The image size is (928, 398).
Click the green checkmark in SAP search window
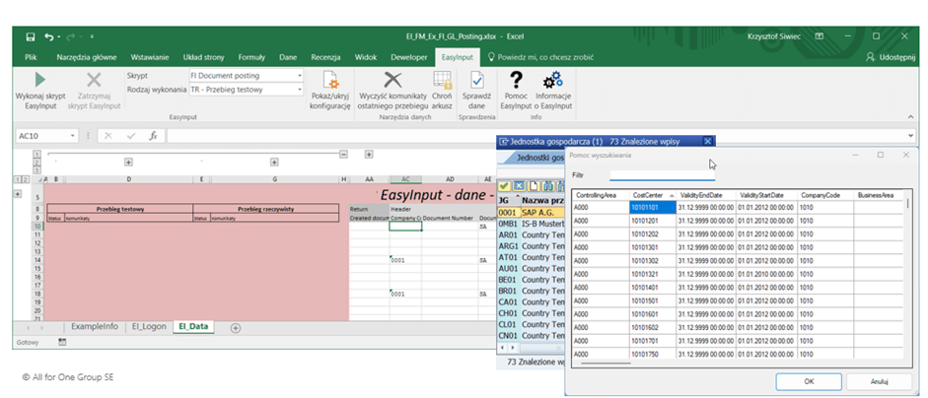(505, 186)
